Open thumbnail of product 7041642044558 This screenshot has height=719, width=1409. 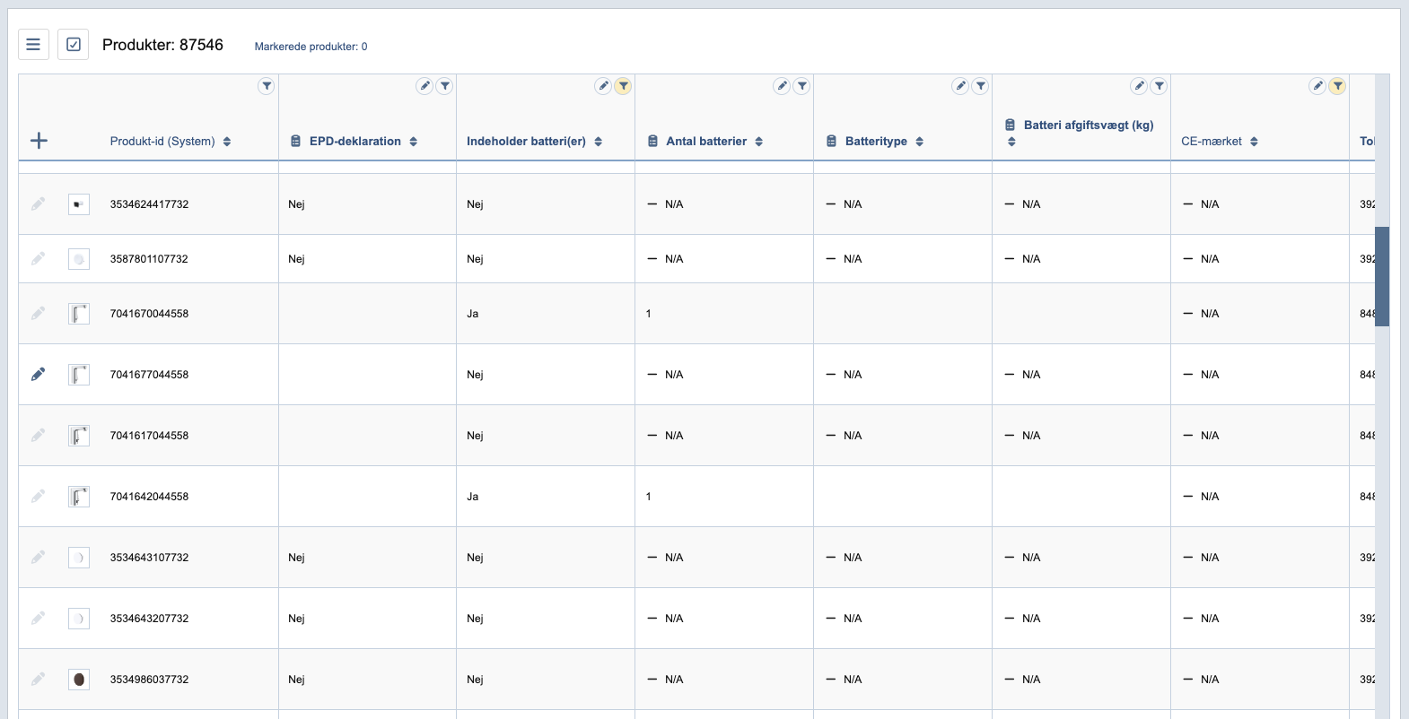[79, 497]
